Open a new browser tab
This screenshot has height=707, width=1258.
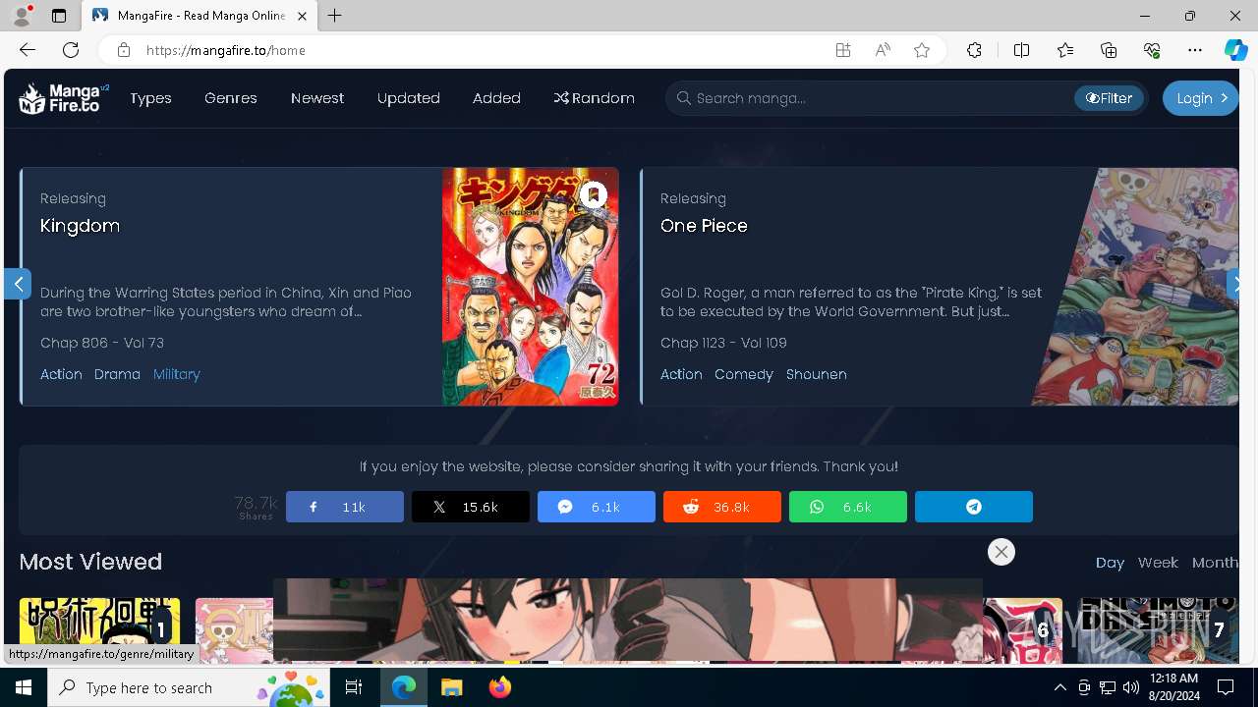coord(335,16)
